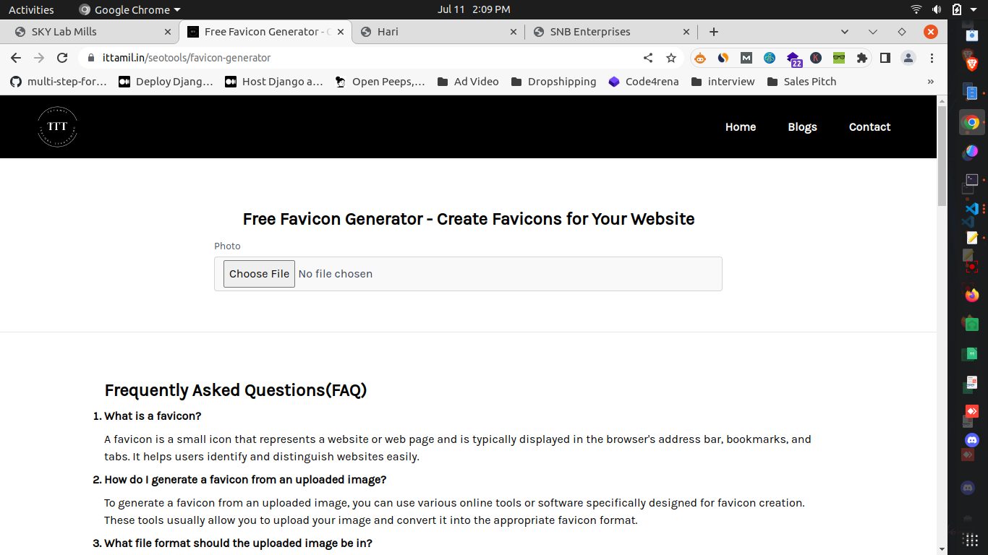Click the ITT logo in the site header

click(57, 126)
